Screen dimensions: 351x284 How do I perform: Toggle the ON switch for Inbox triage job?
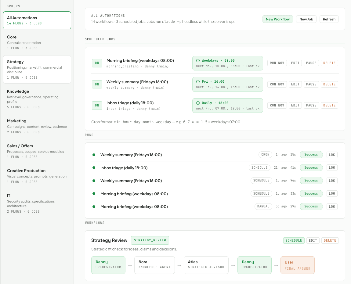point(97,106)
